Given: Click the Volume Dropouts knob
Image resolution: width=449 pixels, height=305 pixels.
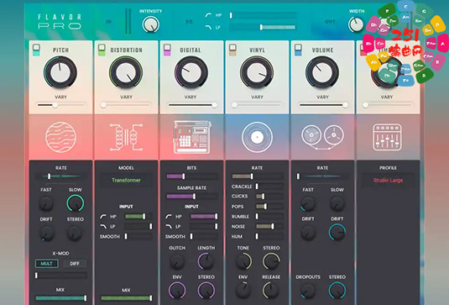Looking at the screenshot, I should 308,291.
